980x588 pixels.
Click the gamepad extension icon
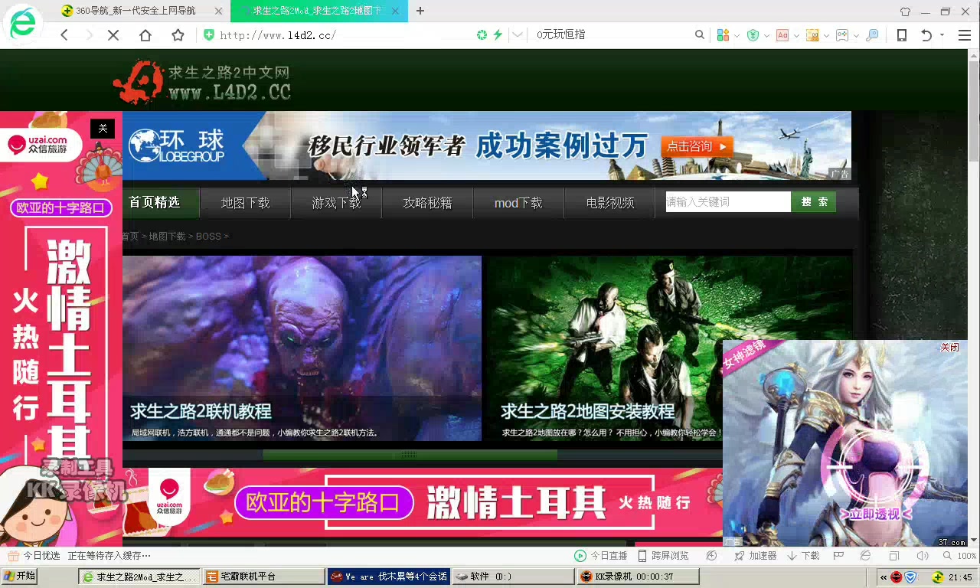842,35
